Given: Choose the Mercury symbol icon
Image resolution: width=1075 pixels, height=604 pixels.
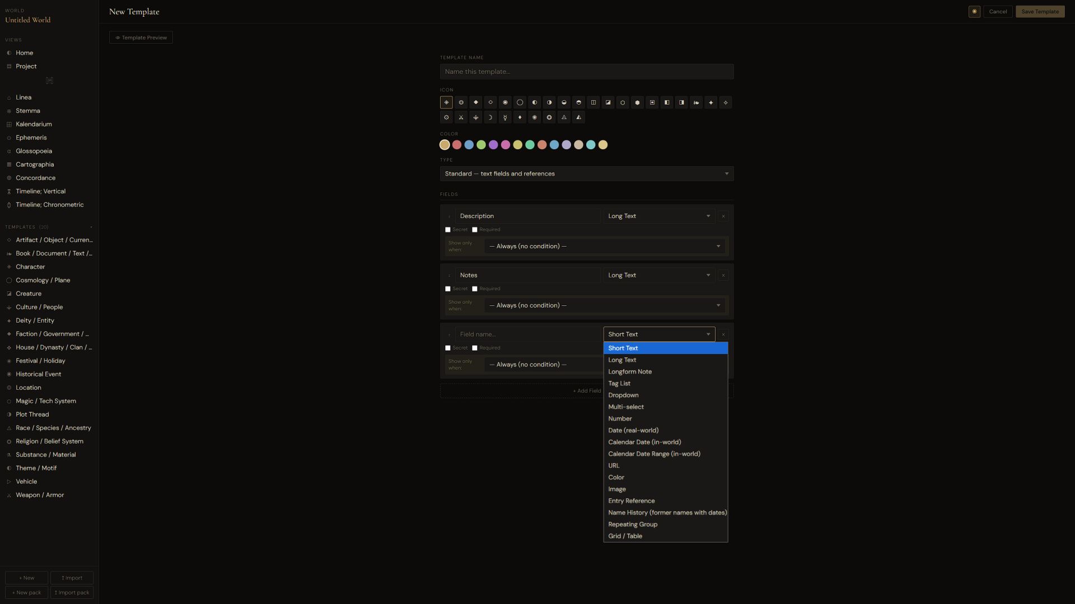Looking at the screenshot, I should pos(505,117).
